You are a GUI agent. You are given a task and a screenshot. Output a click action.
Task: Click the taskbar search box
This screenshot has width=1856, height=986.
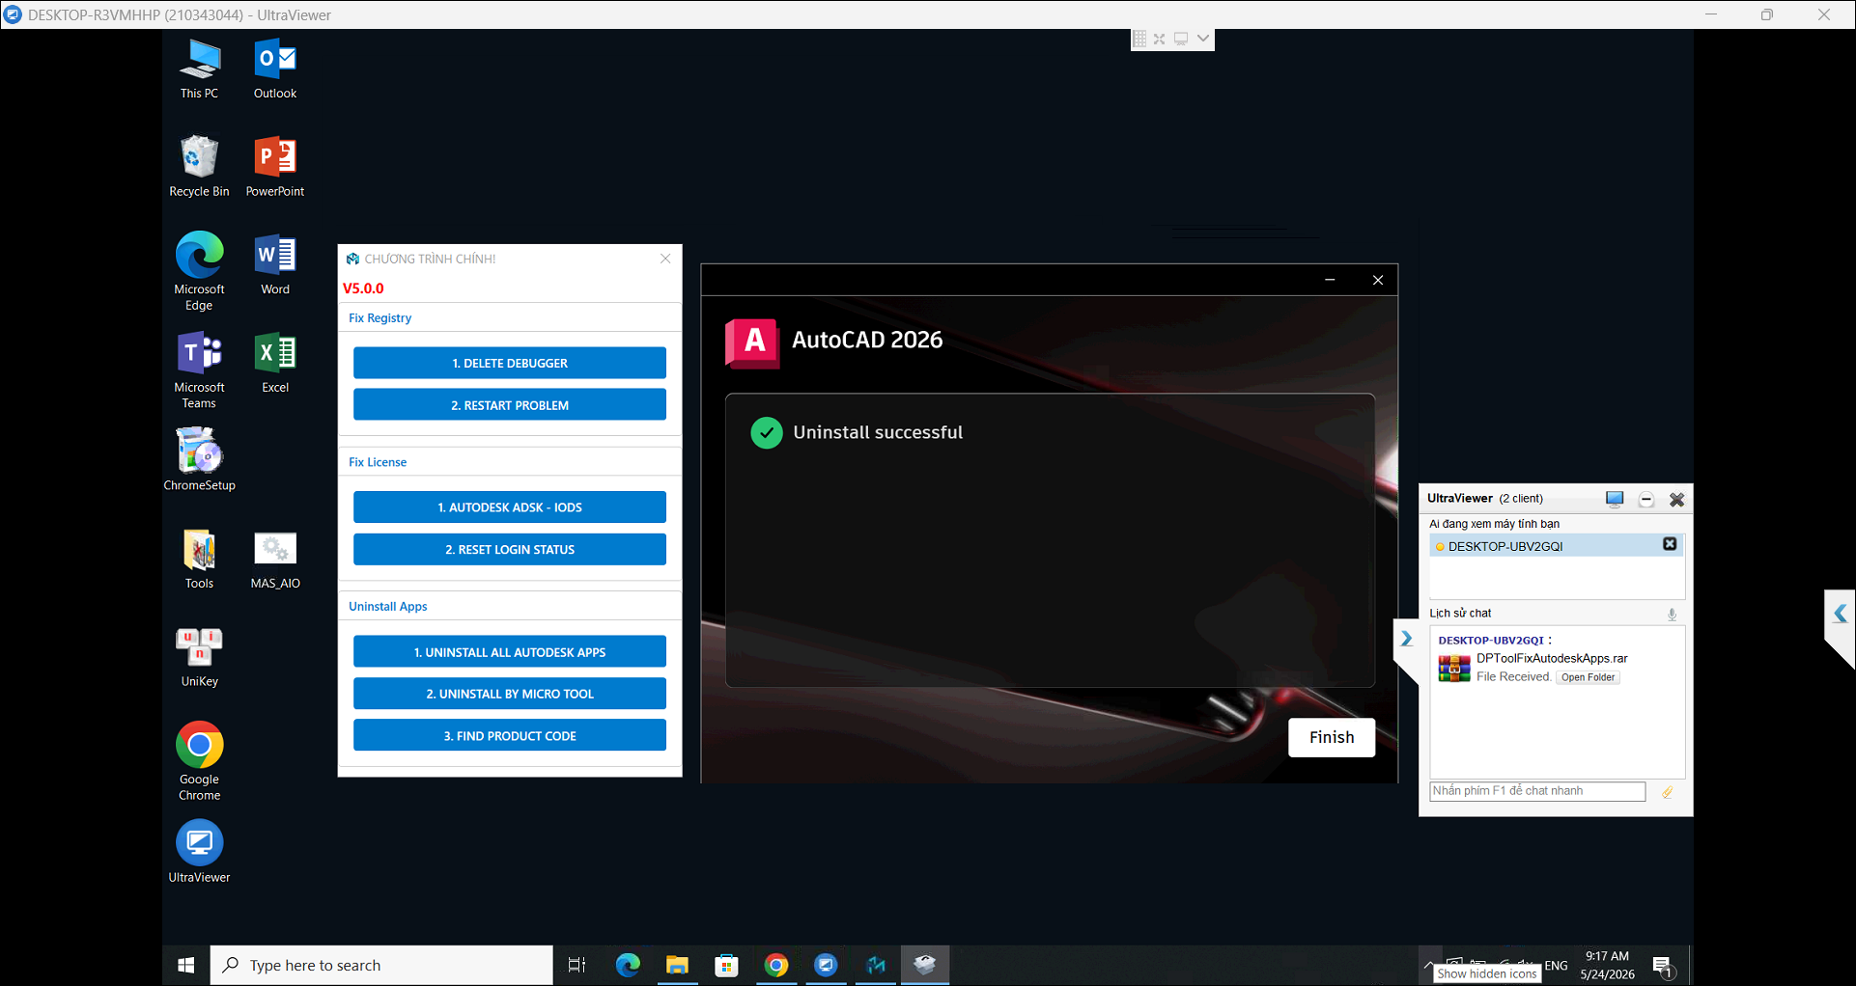pyautogui.click(x=381, y=965)
